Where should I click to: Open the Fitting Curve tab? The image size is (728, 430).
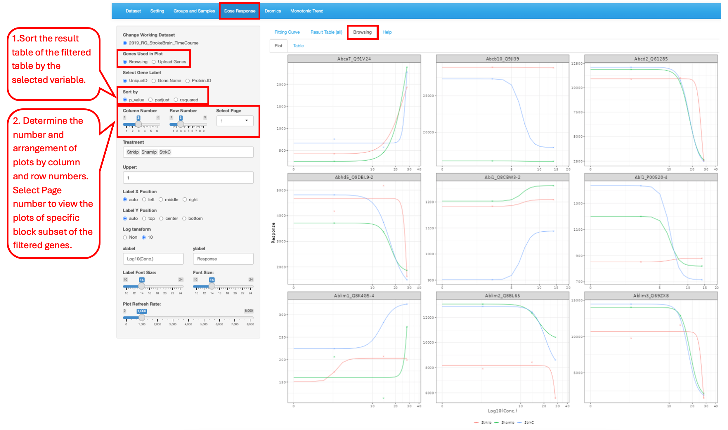coord(287,32)
